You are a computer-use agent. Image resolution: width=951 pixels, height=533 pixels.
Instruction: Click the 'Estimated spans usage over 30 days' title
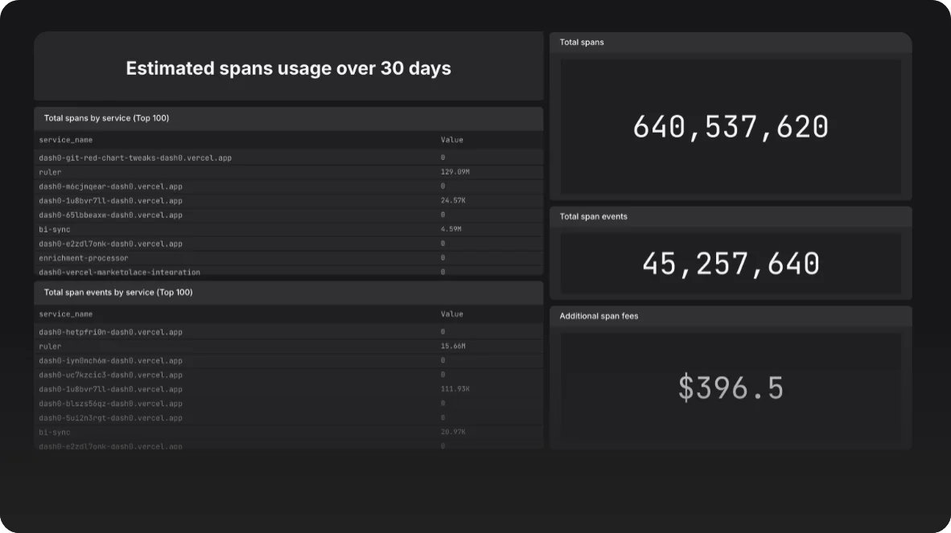288,68
